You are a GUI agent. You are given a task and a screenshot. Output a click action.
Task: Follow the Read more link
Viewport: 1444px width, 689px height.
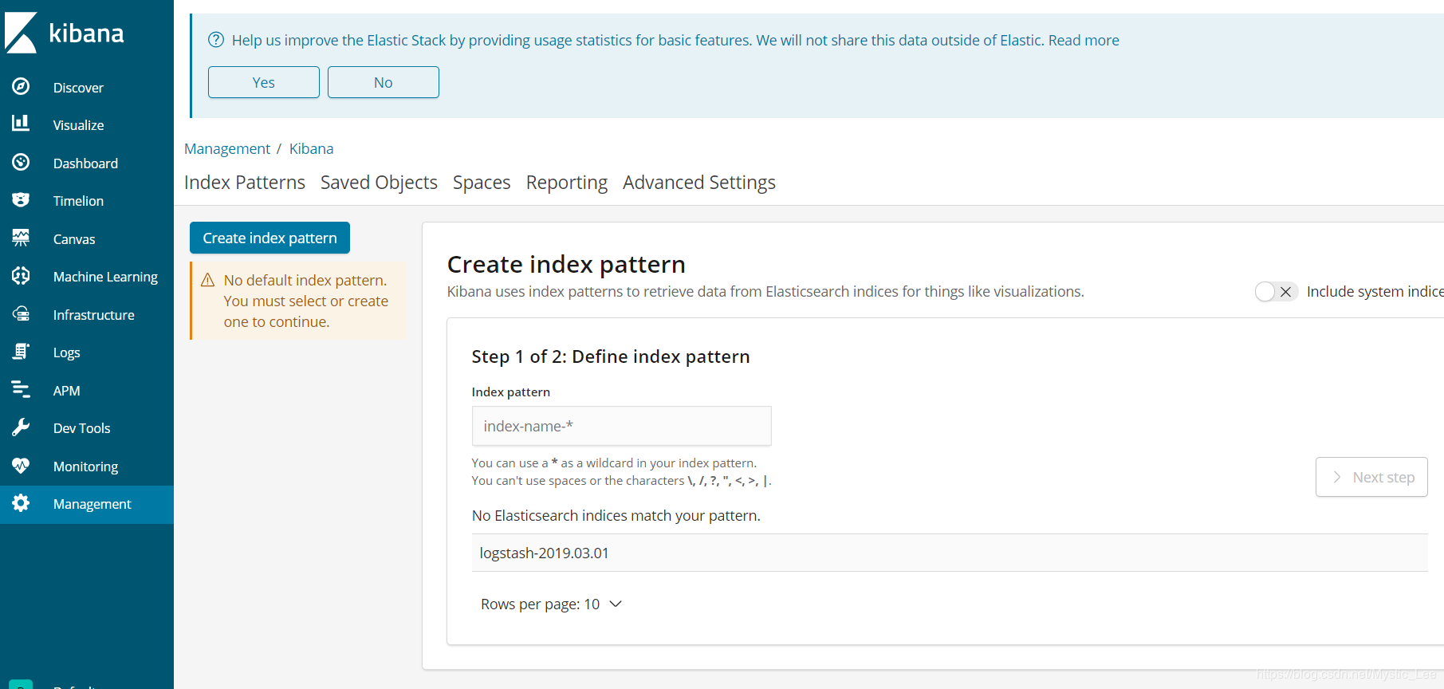click(x=1083, y=40)
